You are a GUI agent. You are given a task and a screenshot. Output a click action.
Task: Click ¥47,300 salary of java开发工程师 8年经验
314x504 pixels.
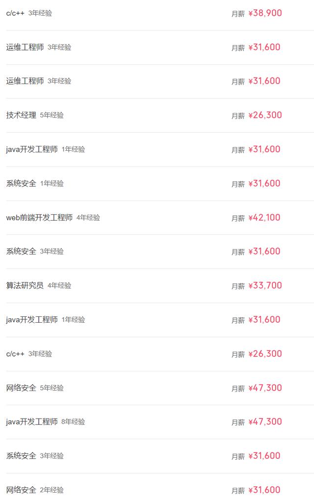[265, 422]
